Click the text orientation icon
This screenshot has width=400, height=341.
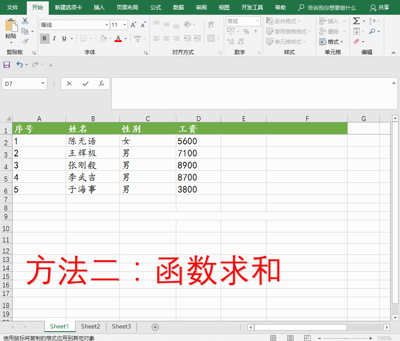tap(187, 25)
